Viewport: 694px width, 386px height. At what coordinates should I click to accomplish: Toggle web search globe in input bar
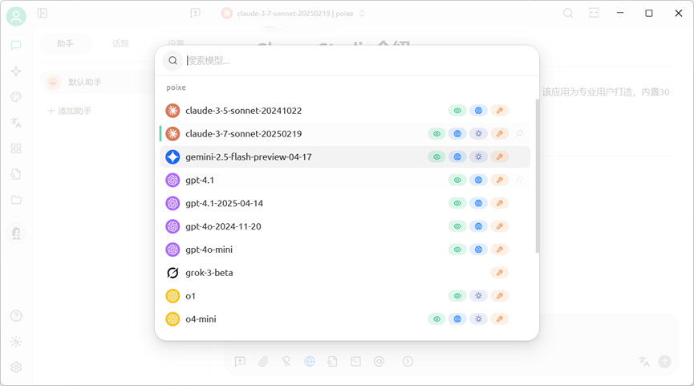point(310,362)
